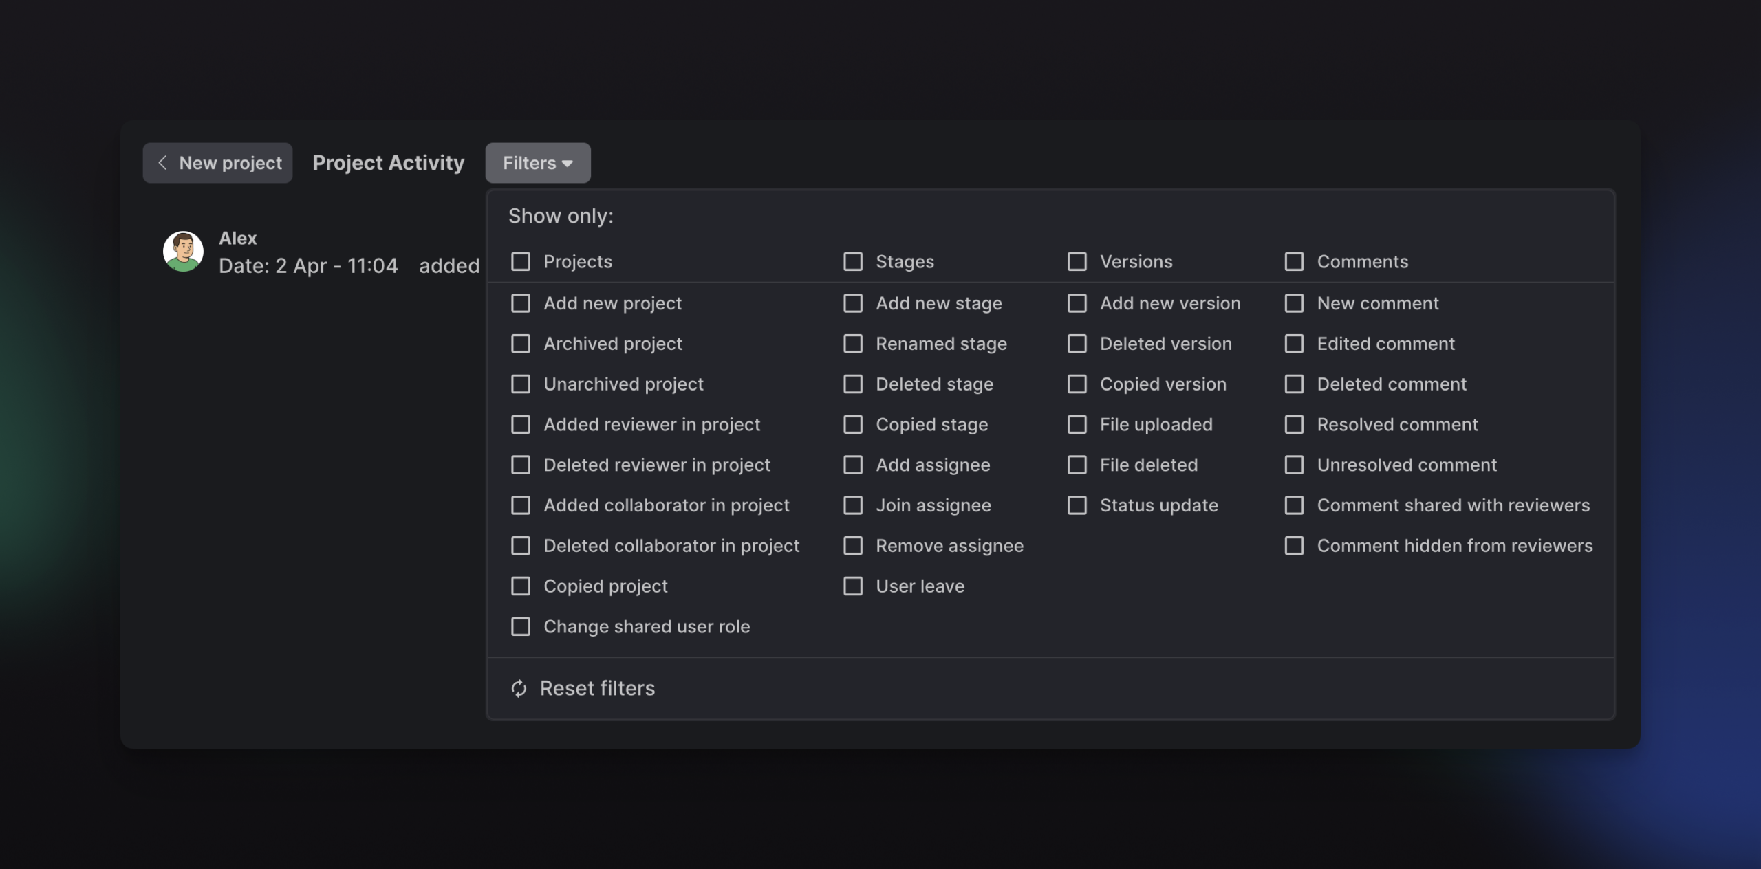Click the Filters dropdown arrow
The width and height of the screenshot is (1761, 869).
pos(568,164)
